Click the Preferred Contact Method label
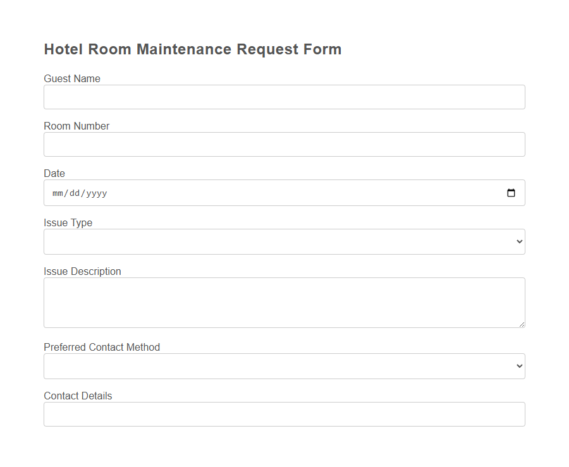This screenshot has height=467, width=569. 102,347
